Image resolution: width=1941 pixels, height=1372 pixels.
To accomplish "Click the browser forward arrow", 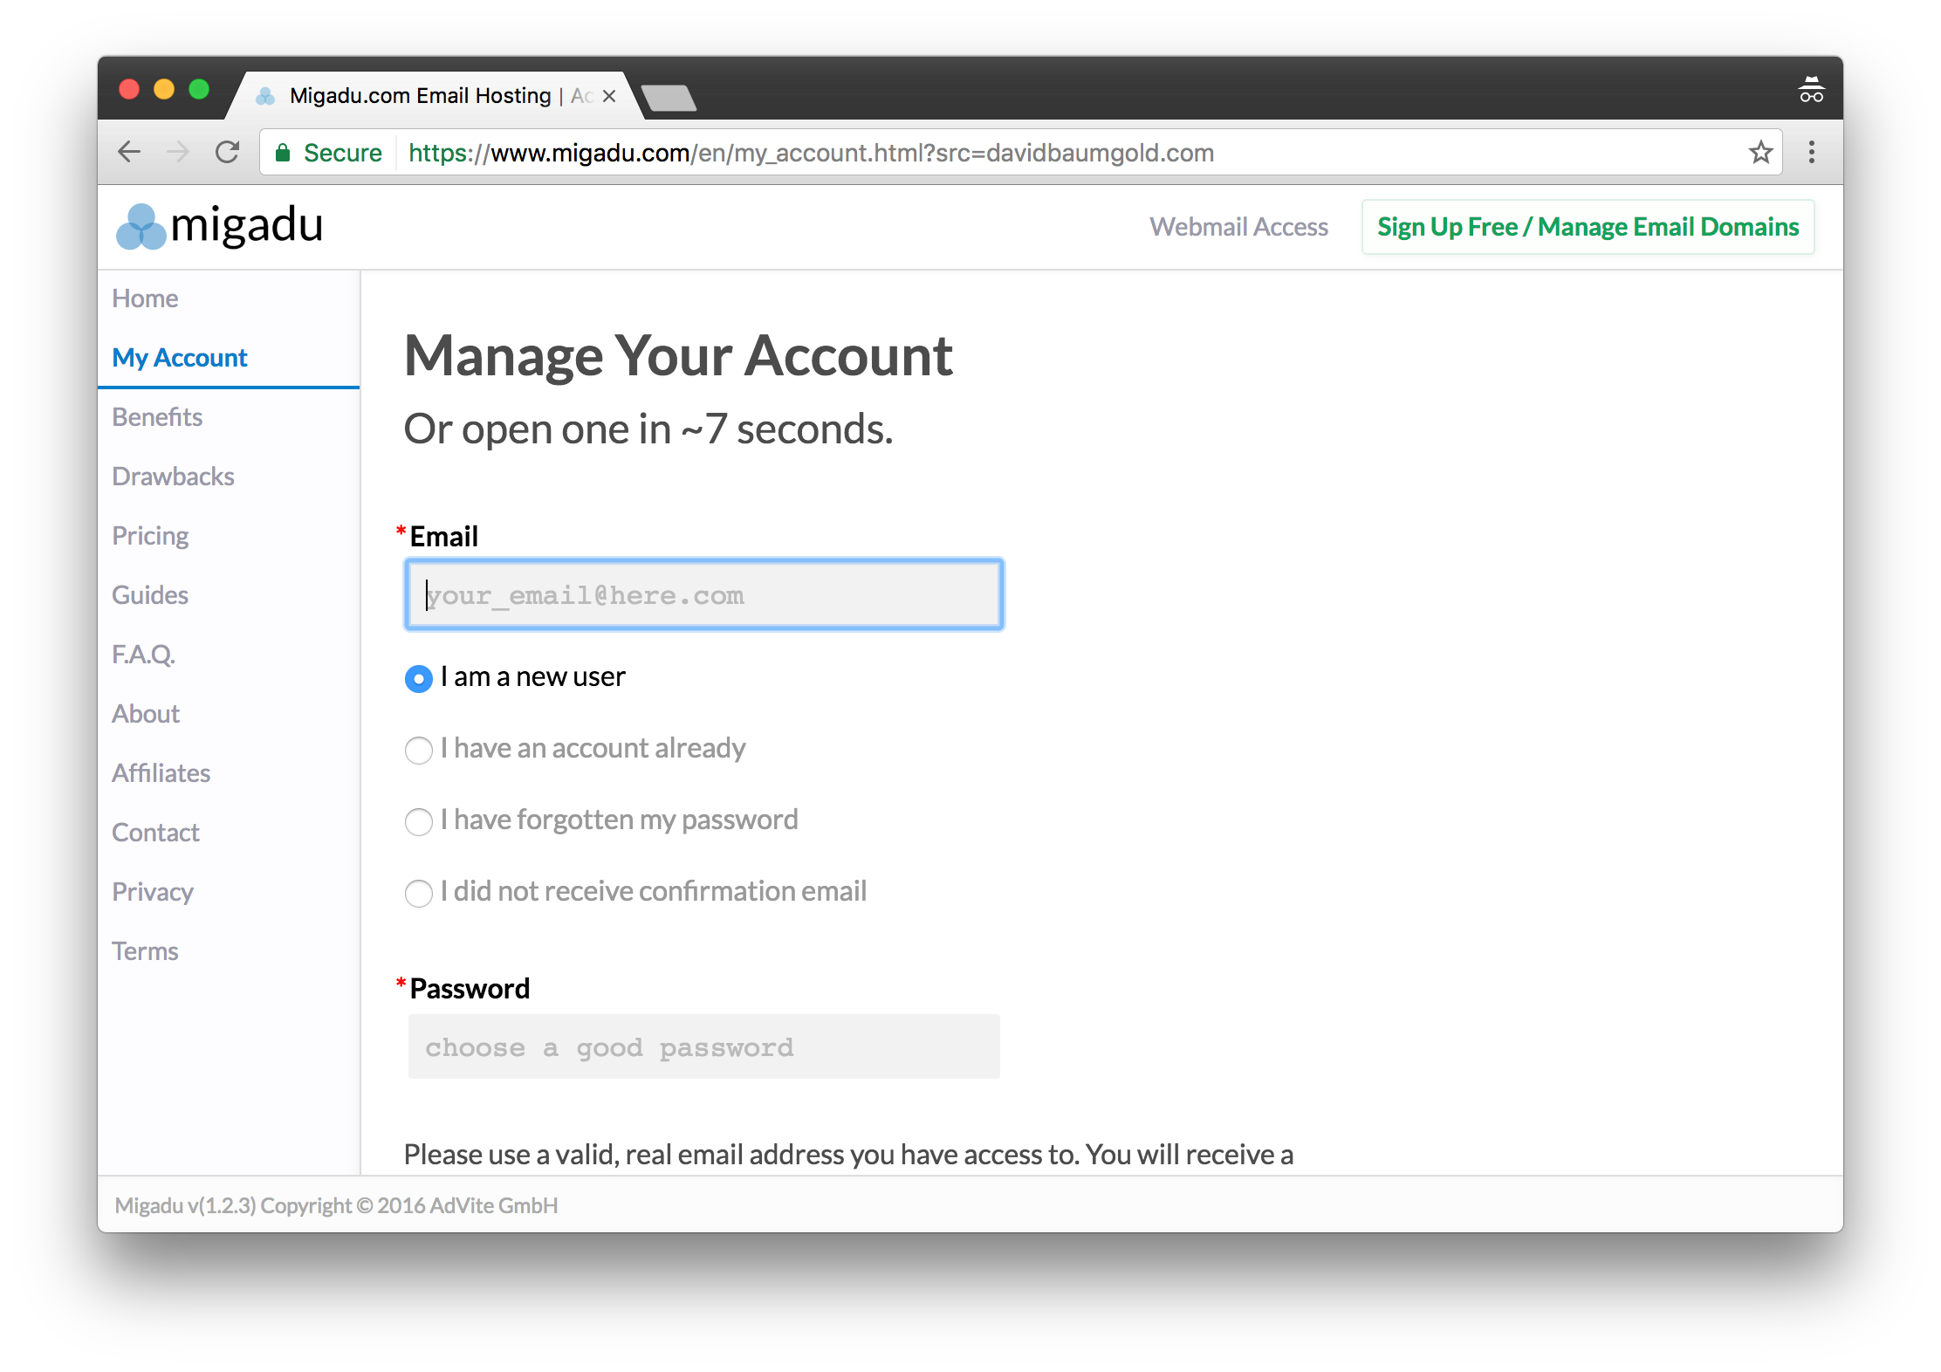I will pyautogui.click(x=178, y=153).
